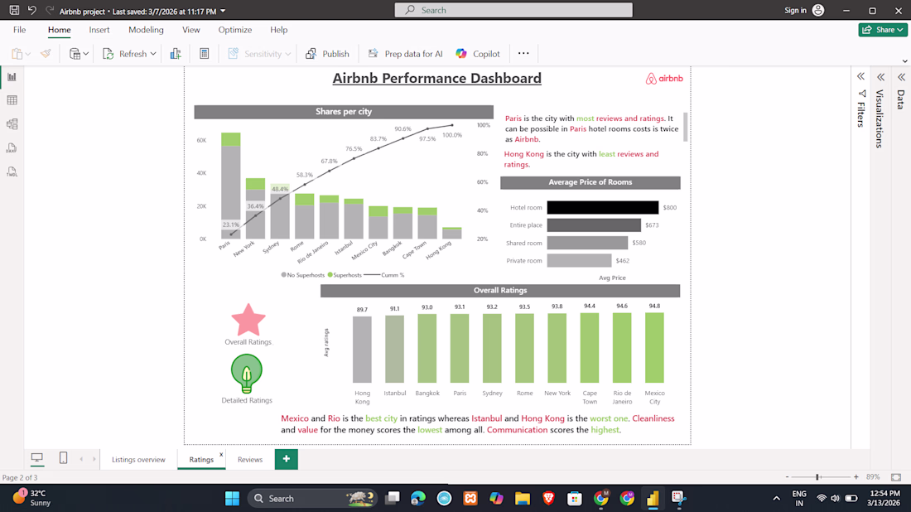Open Table view in left sidebar
This screenshot has height=512, width=911.
tap(12, 100)
